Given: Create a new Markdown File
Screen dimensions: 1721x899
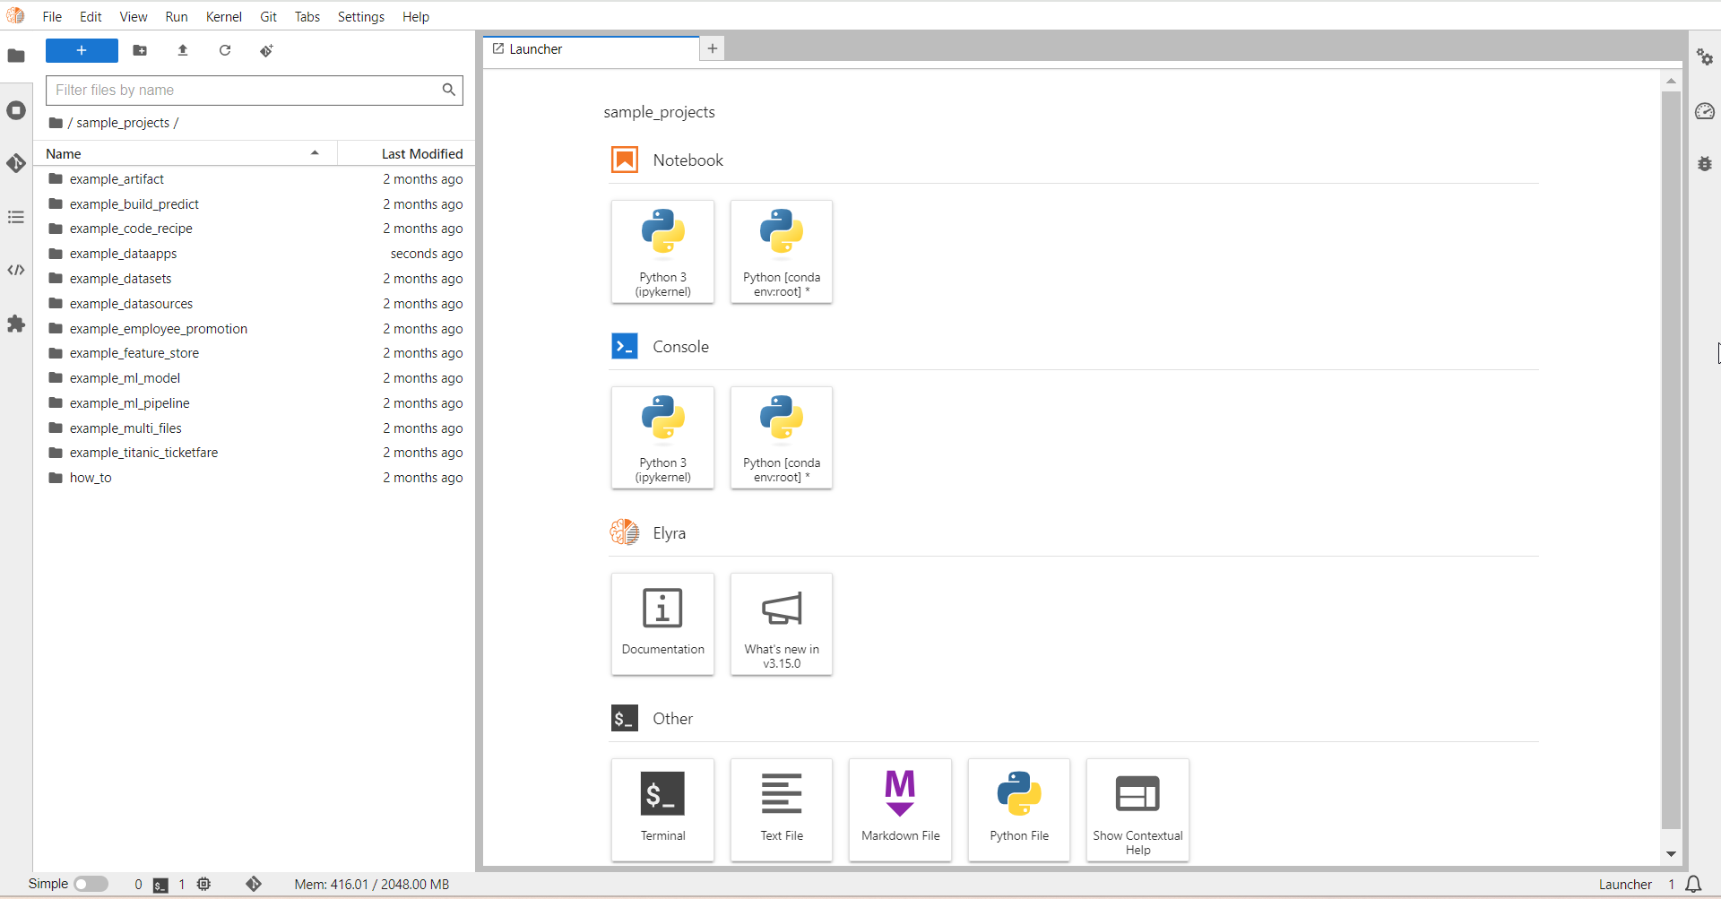Looking at the screenshot, I should (900, 808).
